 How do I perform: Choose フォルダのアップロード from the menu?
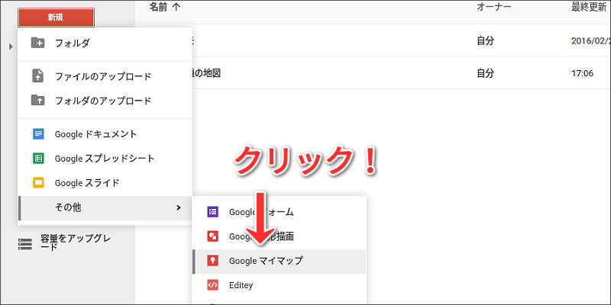(105, 101)
